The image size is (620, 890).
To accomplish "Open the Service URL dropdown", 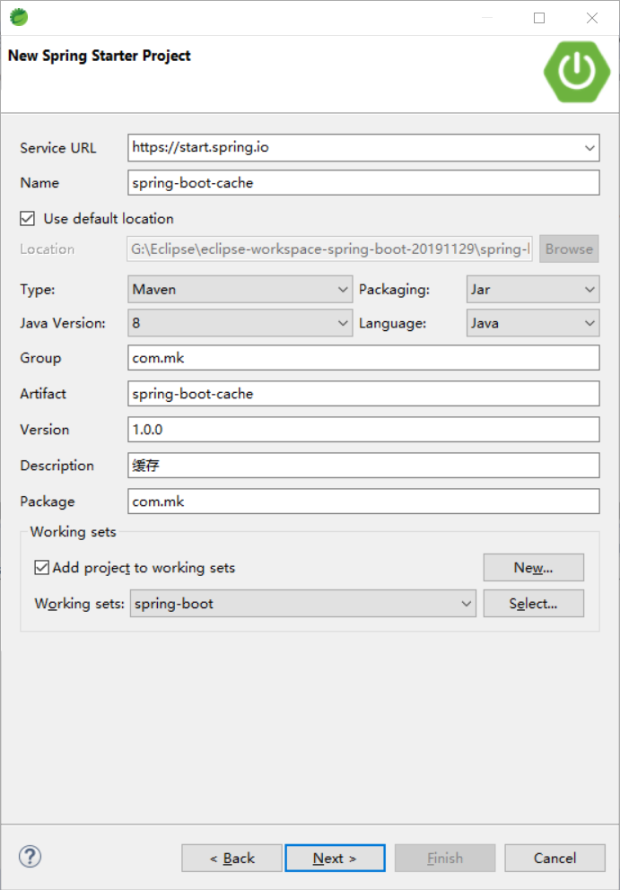I will pyautogui.click(x=589, y=148).
